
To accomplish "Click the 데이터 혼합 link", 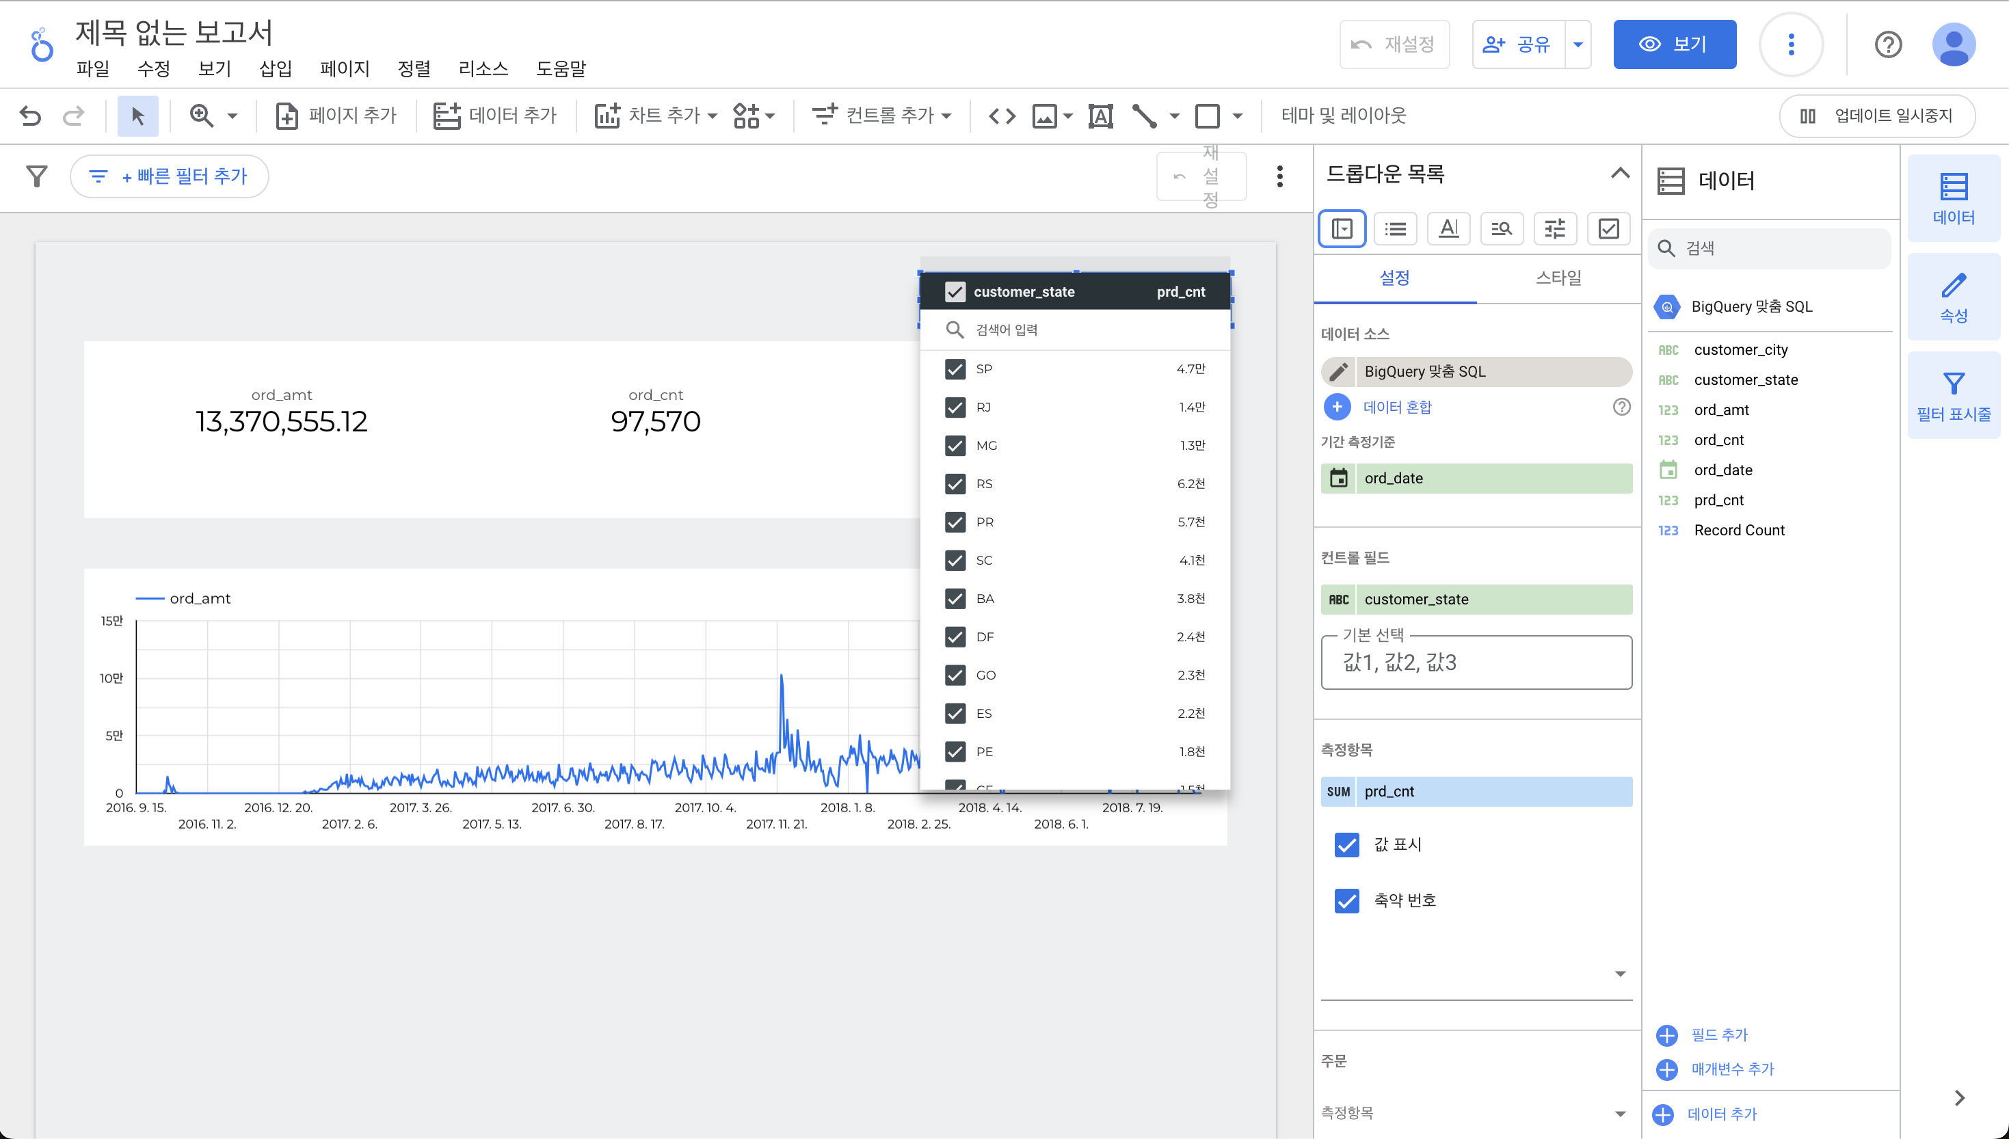I will tap(1396, 407).
